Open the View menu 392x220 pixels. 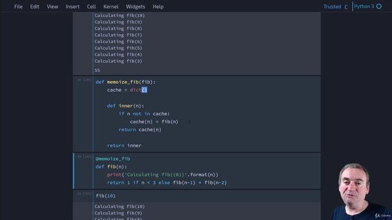click(x=52, y=7)
